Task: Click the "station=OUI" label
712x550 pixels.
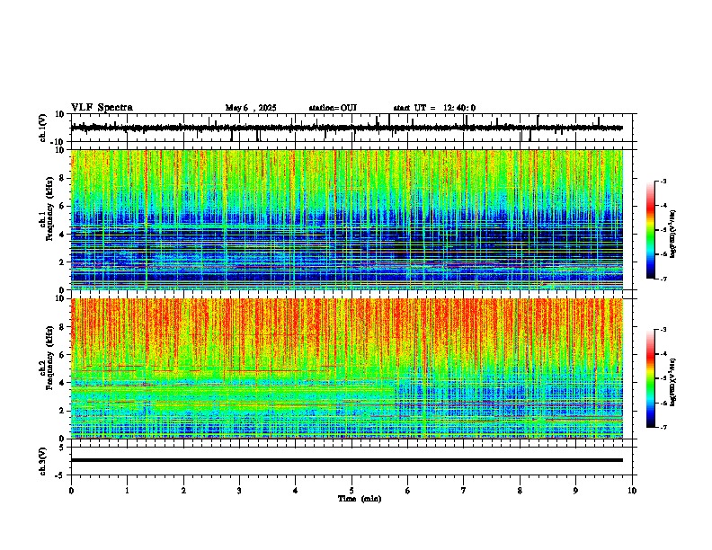Action: point(333,108)
